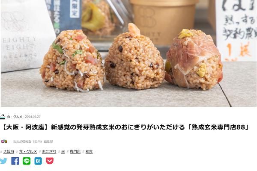Click the るるぶ editor avatar icon

click(x=4, y=141)
